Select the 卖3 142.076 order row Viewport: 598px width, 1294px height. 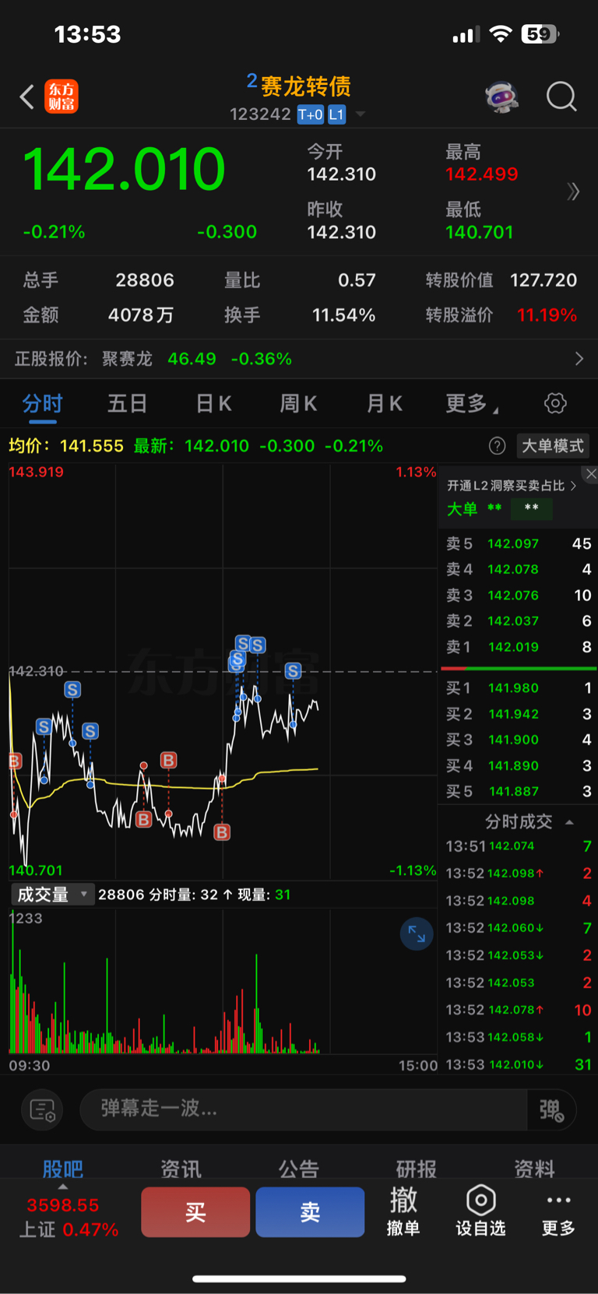pyautogui.click(x=519, y=595)
